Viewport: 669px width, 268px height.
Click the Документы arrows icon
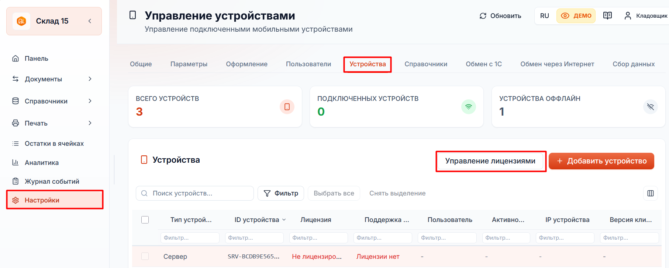(15, 79)
